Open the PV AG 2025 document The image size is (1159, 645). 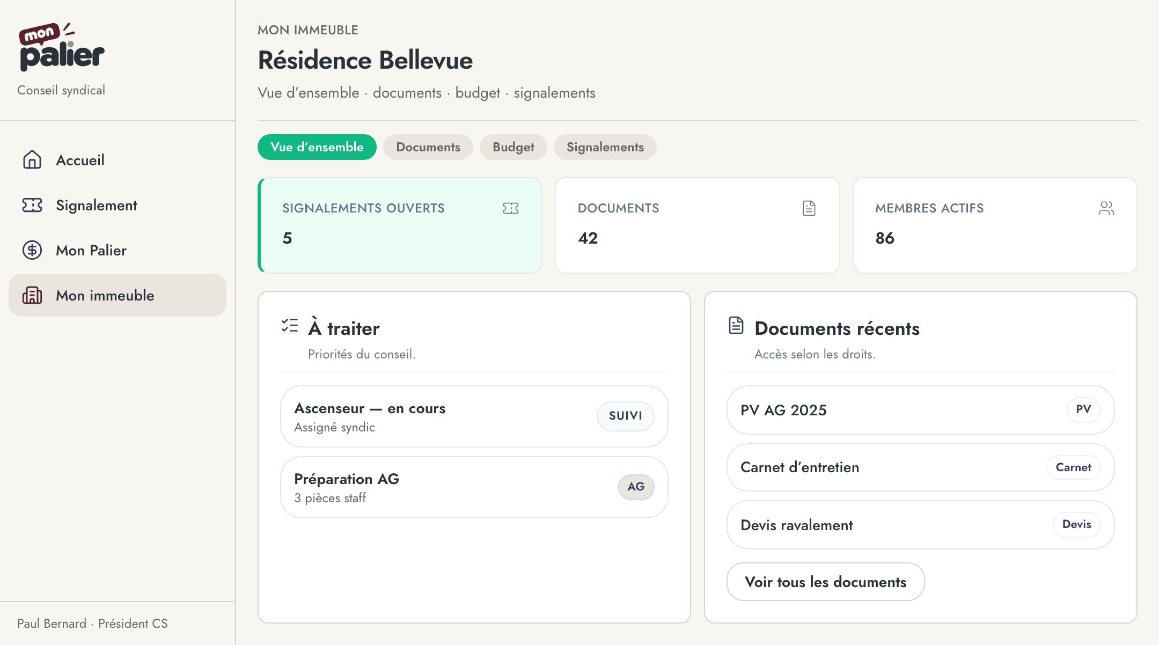921,410
